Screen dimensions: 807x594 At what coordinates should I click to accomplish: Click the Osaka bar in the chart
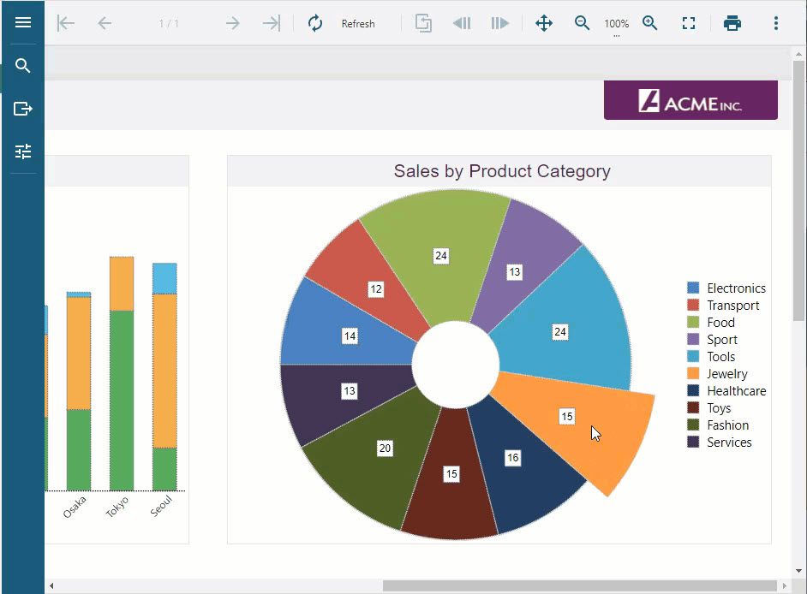79,391
